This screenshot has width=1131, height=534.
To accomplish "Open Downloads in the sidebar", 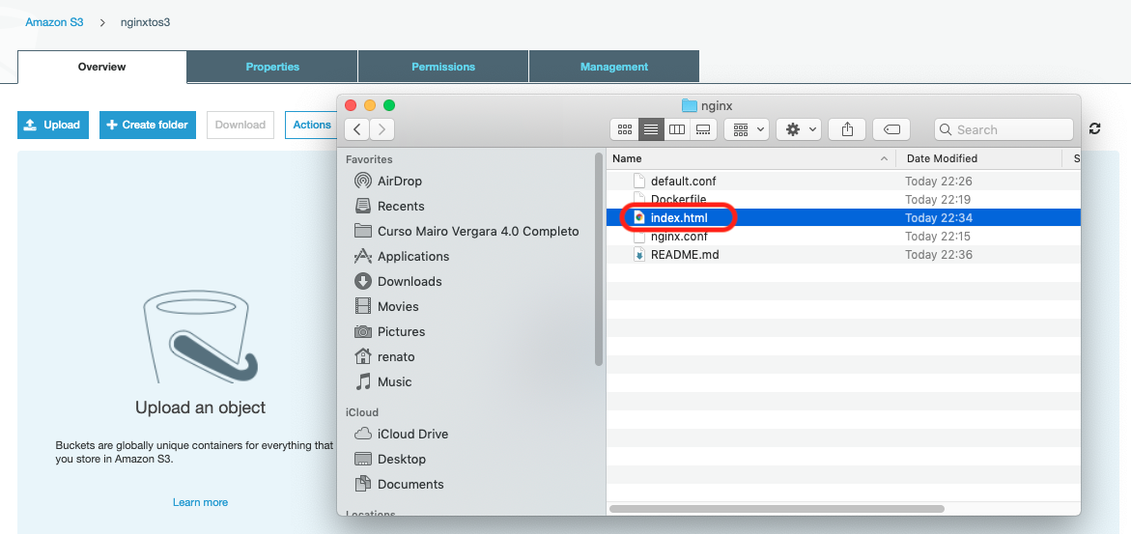I will click(x=398, y=281).
